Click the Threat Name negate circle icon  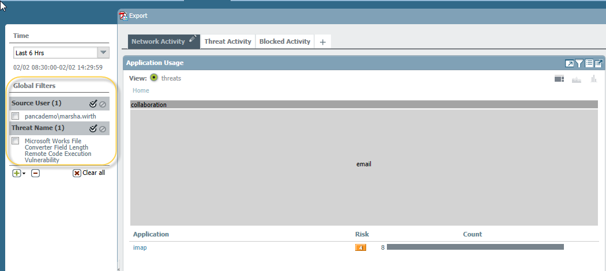coord(103,129)
